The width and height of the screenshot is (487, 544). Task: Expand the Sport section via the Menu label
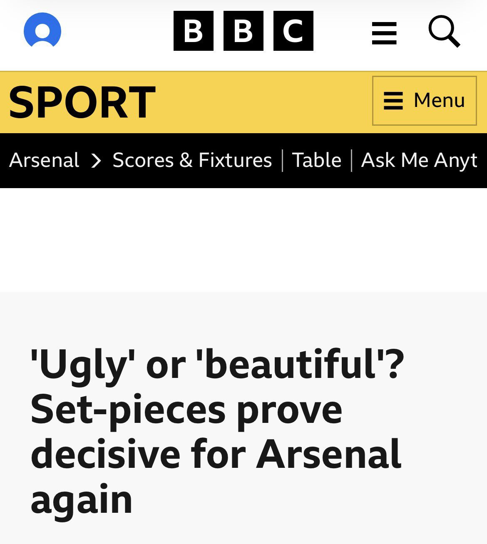click(x=439, y=100)
